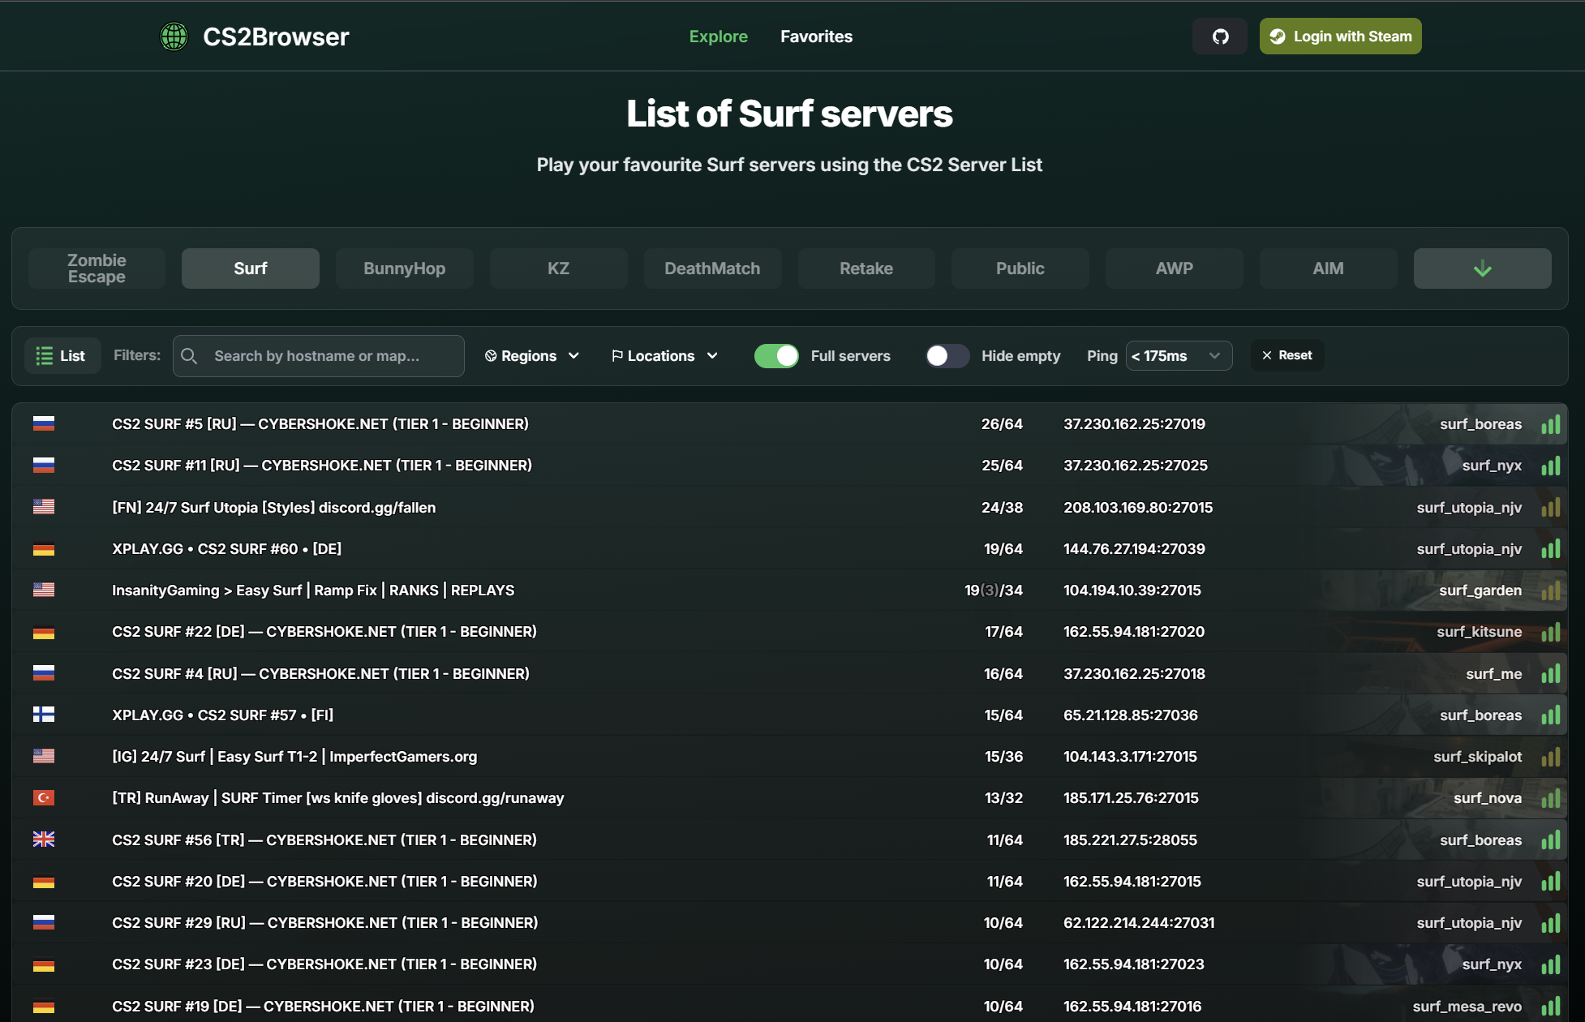Toggle the Surf category filter off
Viewport: 1585px width, 1022px height.
click(250, 268)
